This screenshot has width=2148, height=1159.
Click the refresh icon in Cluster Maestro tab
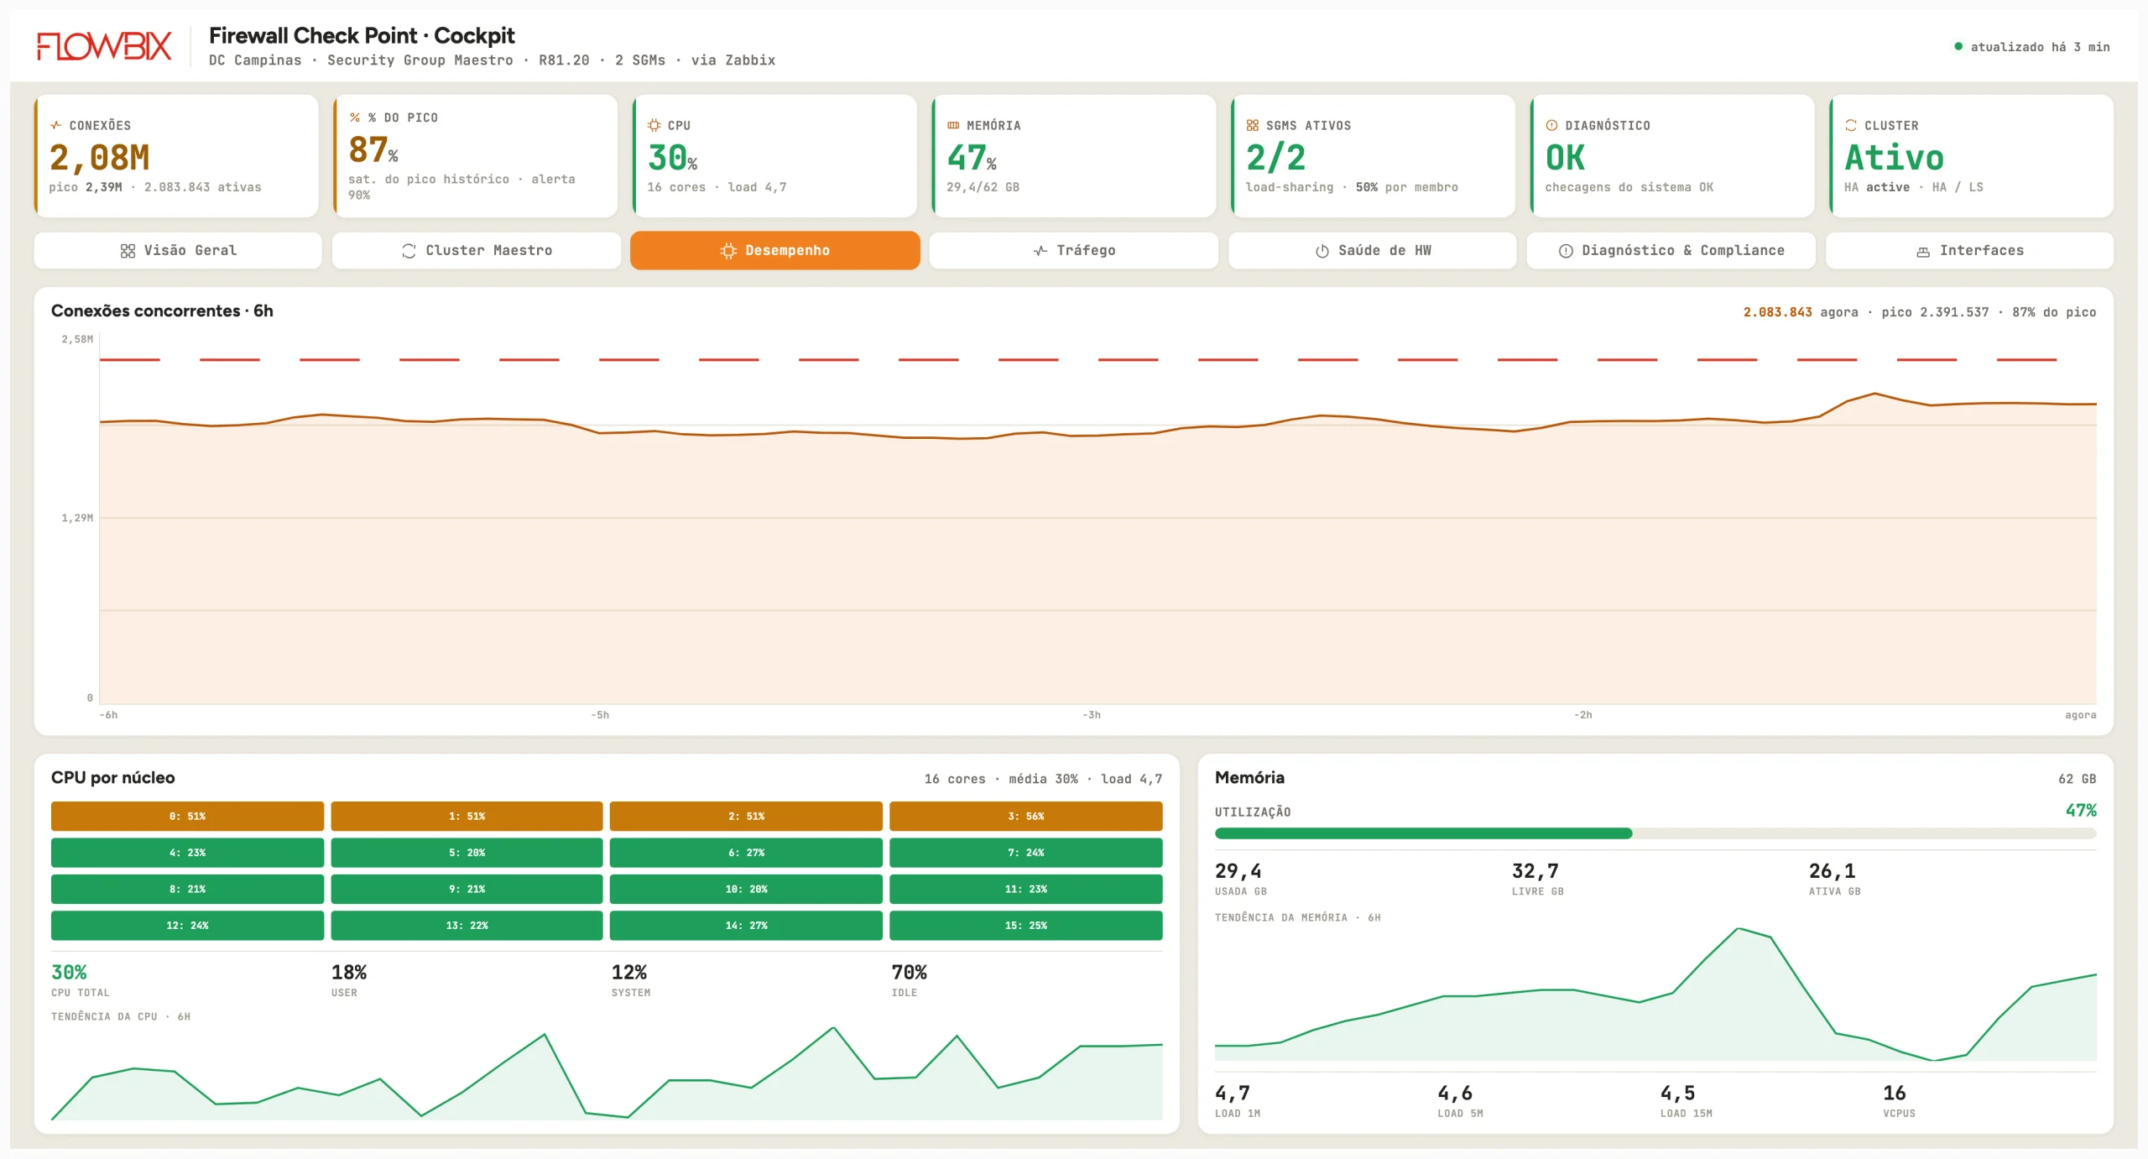click(x=409, y=251)
